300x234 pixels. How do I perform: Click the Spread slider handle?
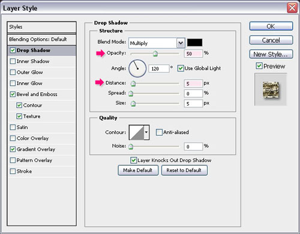coord(131,94)
